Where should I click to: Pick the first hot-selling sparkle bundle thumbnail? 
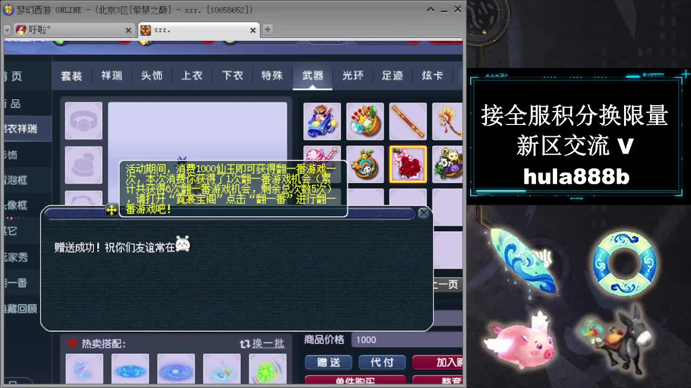[84, 369]
